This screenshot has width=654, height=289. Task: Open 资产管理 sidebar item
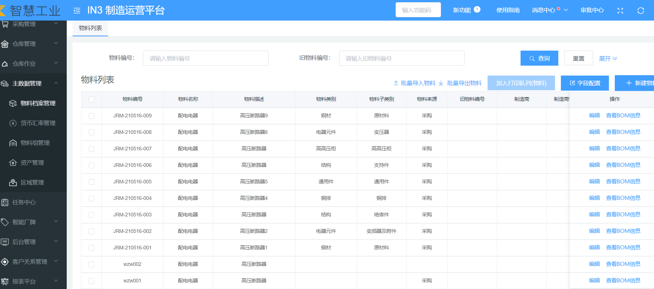32,162
